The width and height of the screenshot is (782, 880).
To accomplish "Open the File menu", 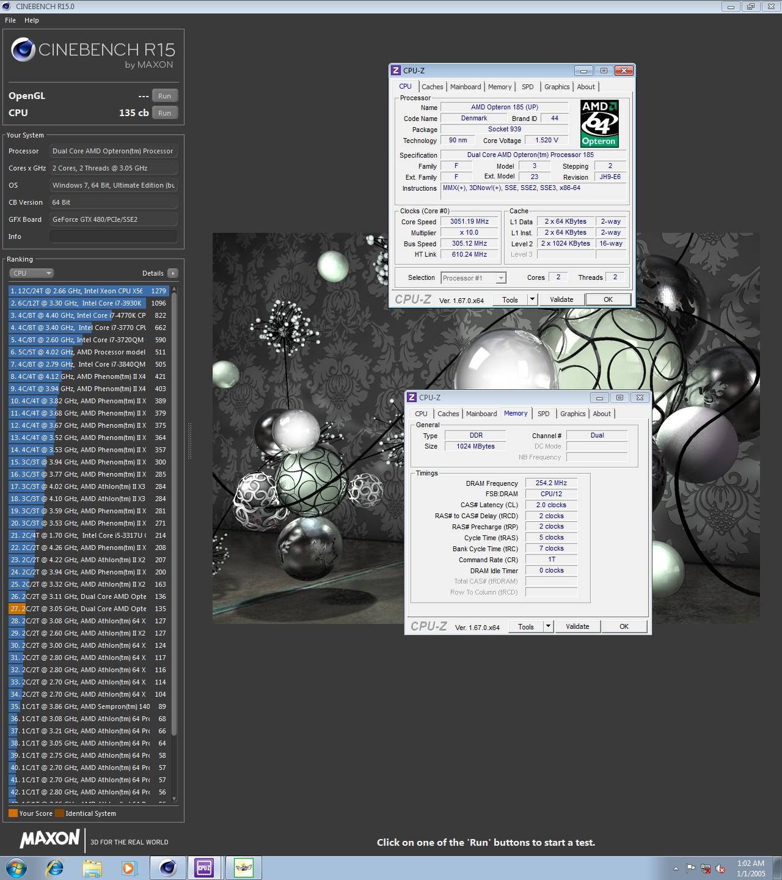I will pos(10,20).
